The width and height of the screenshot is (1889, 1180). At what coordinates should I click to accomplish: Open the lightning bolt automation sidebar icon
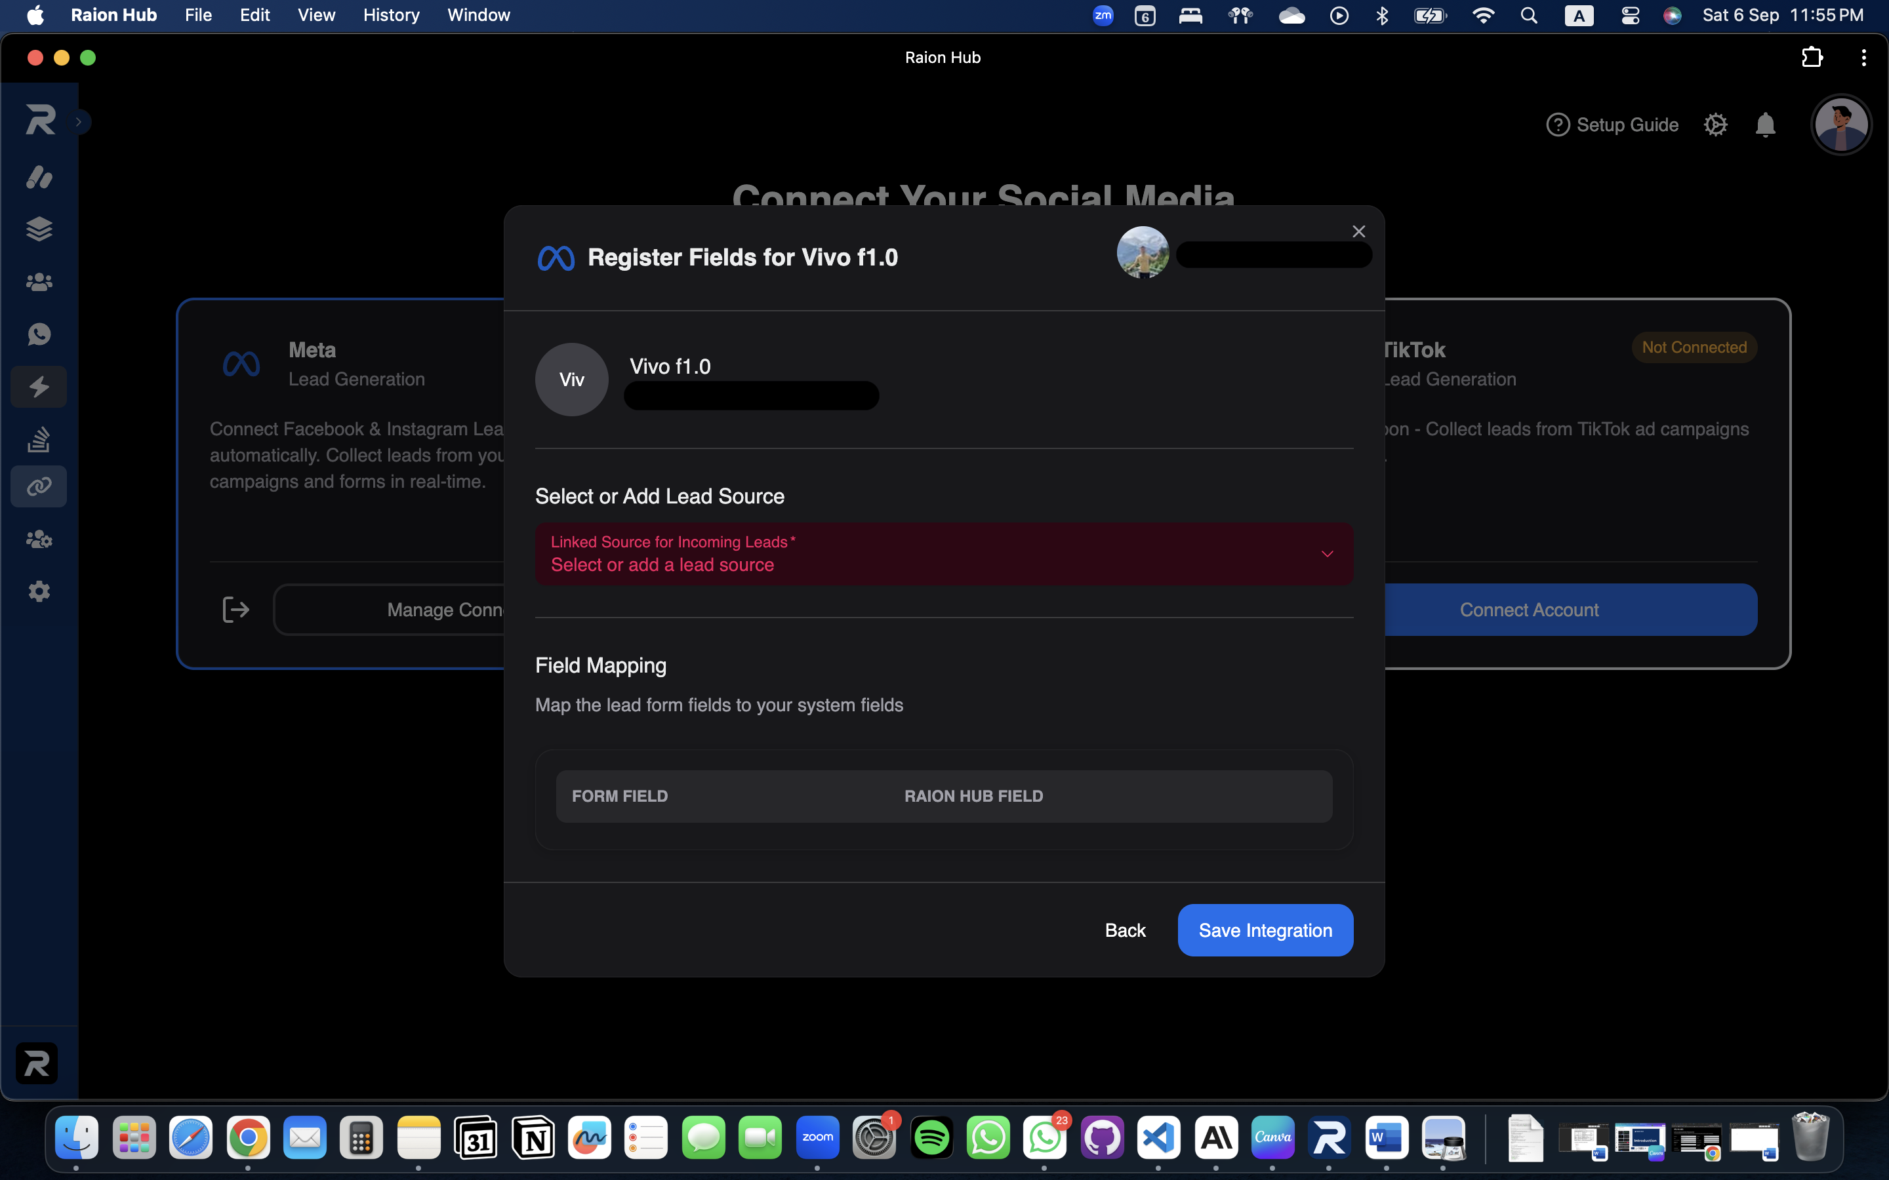click(39, 387)
